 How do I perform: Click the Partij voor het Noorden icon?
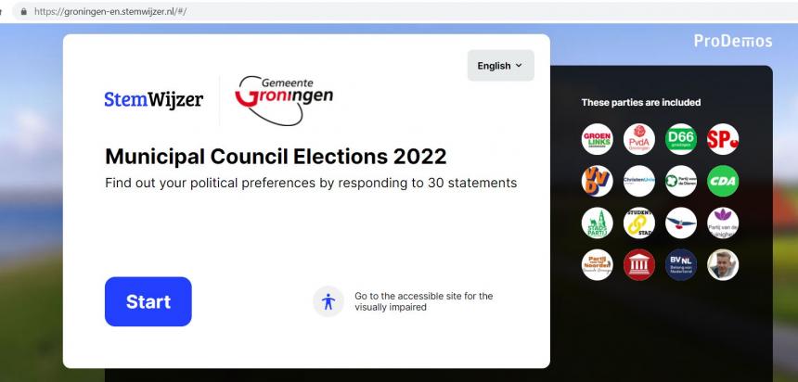[597, 264]
